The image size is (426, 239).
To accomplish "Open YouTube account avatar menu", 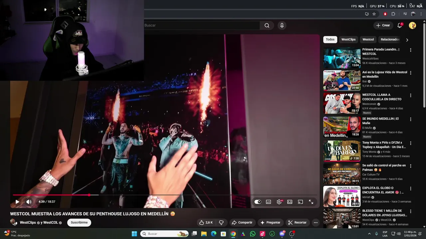I will click(412, 26).
